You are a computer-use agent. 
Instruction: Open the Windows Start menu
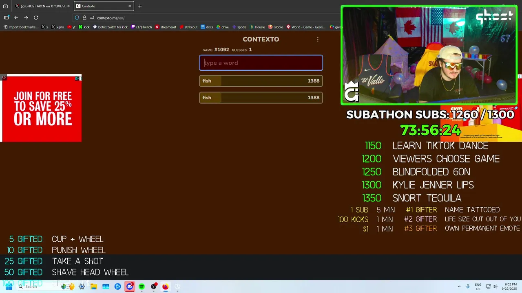9,286
